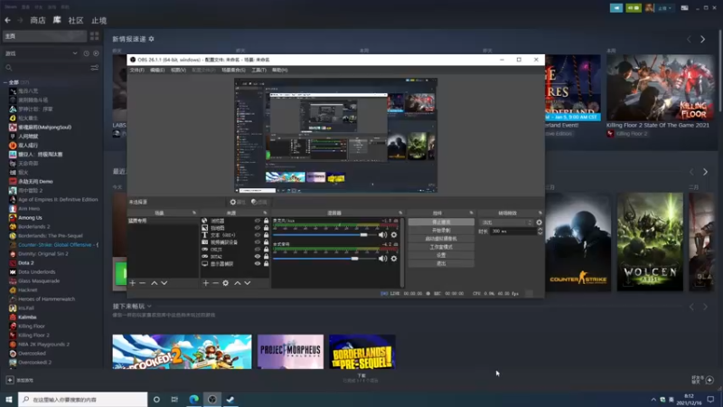Toggle visibility of 显示器捕获 source

258,263
